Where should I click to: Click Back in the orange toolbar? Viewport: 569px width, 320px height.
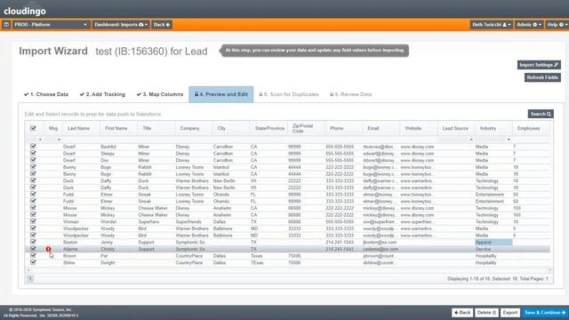(x=162, y=25)
